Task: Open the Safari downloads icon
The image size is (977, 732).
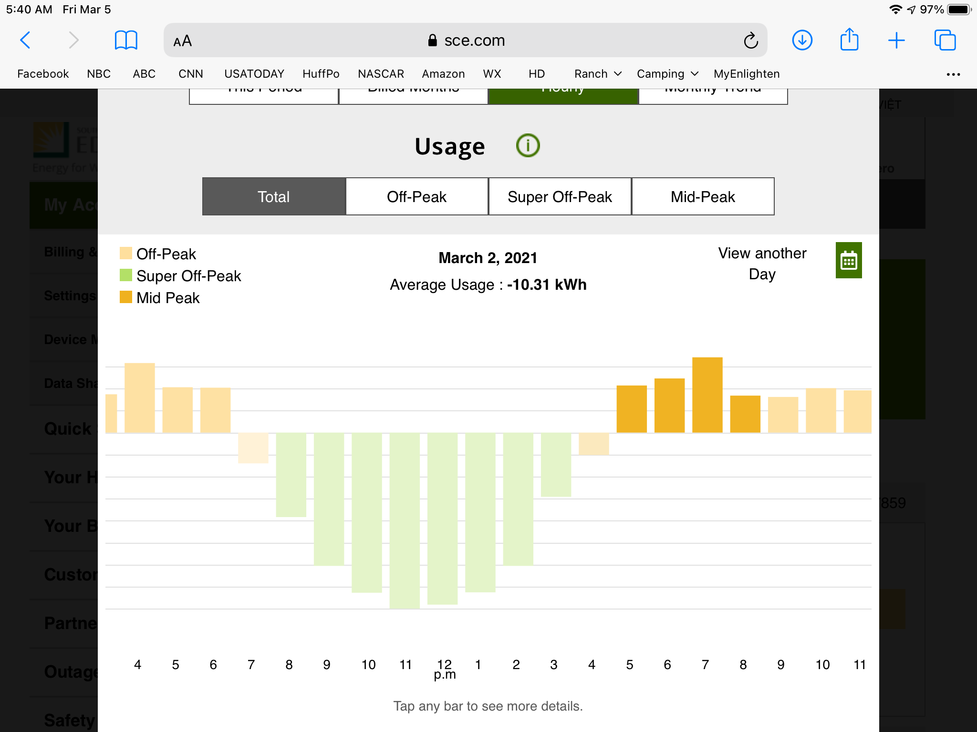Action: coord(802,40)
